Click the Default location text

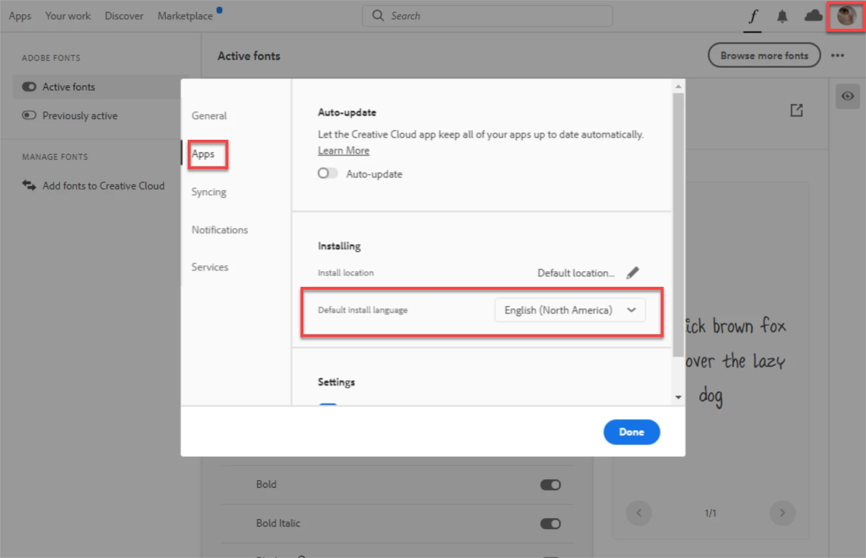[576, 273]
